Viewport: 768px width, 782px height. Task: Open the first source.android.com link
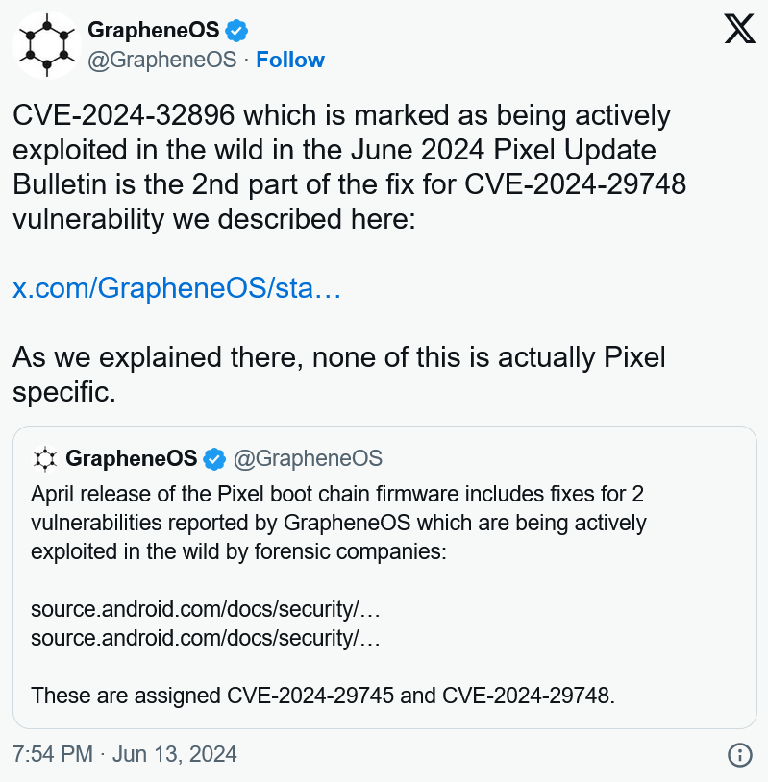pos(206,609)
